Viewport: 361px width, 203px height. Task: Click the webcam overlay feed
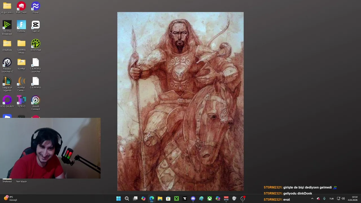click(50, 148)
